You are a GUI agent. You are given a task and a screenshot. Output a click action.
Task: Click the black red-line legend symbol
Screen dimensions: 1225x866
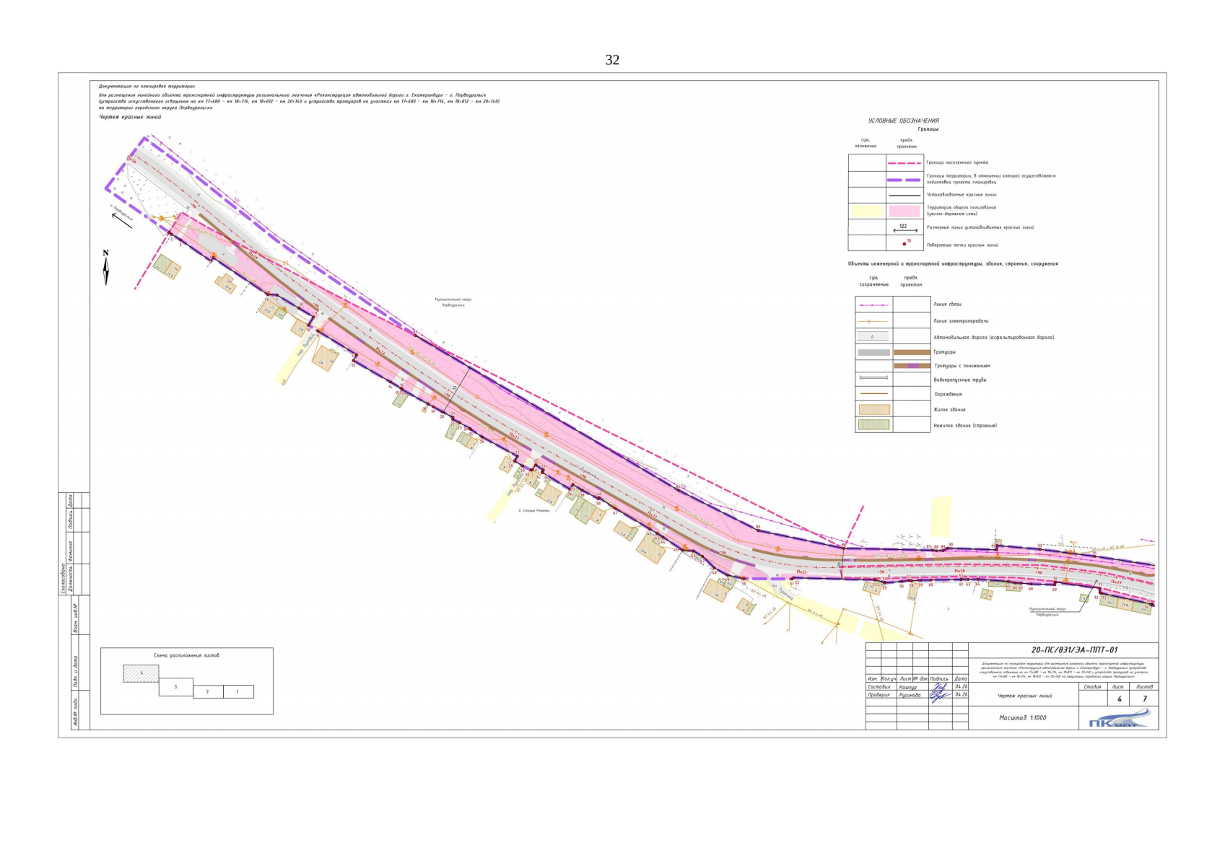[904, 196]
